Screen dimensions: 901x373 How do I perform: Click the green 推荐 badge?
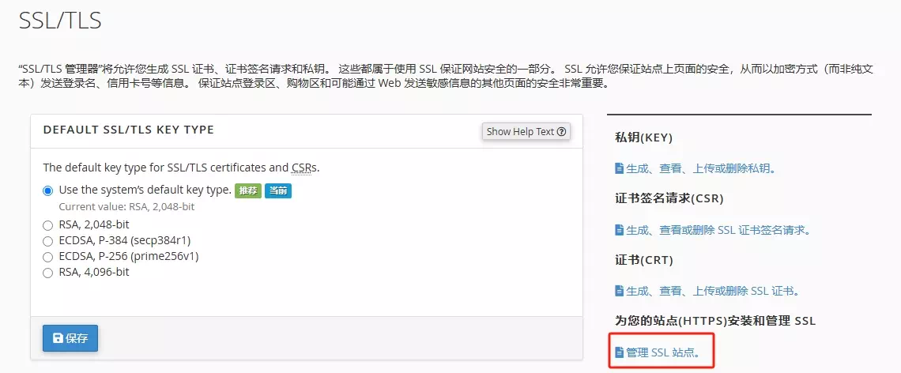click(247, 190)
